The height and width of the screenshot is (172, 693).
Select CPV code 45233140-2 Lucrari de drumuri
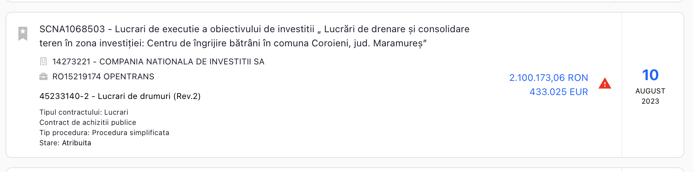coord(120,96)
